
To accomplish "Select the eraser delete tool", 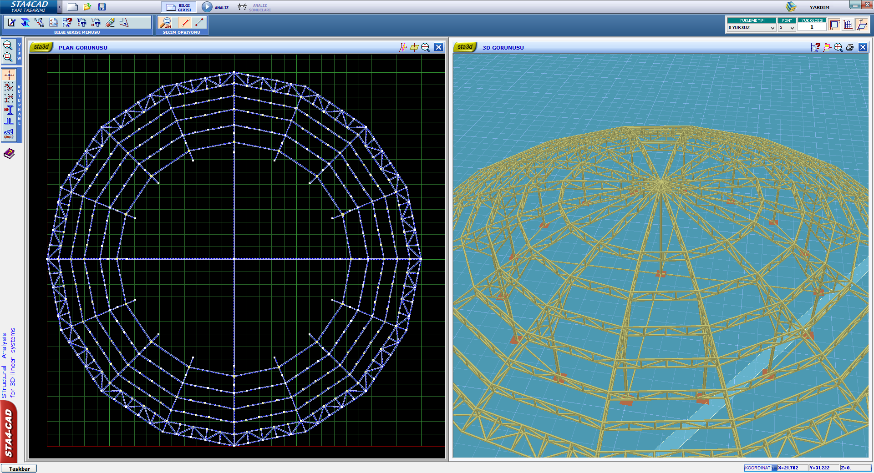I will [x=110, y=22].
